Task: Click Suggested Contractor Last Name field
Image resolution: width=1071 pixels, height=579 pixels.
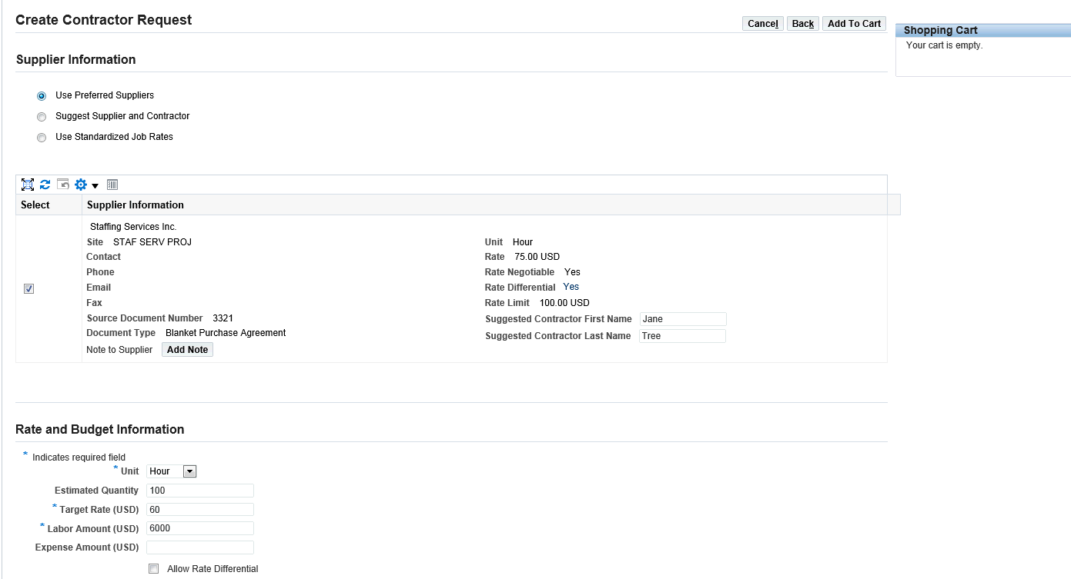Action: point(682,336)
